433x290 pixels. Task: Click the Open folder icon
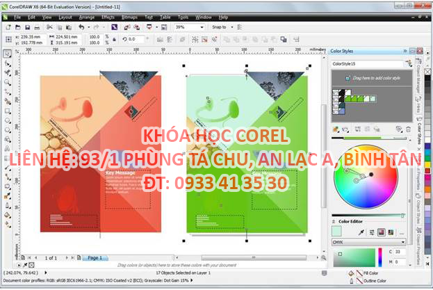click(17, 27)
